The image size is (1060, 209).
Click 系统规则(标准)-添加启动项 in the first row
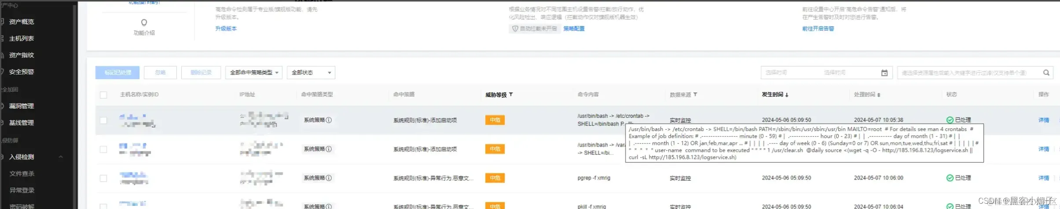coord(425,121)
